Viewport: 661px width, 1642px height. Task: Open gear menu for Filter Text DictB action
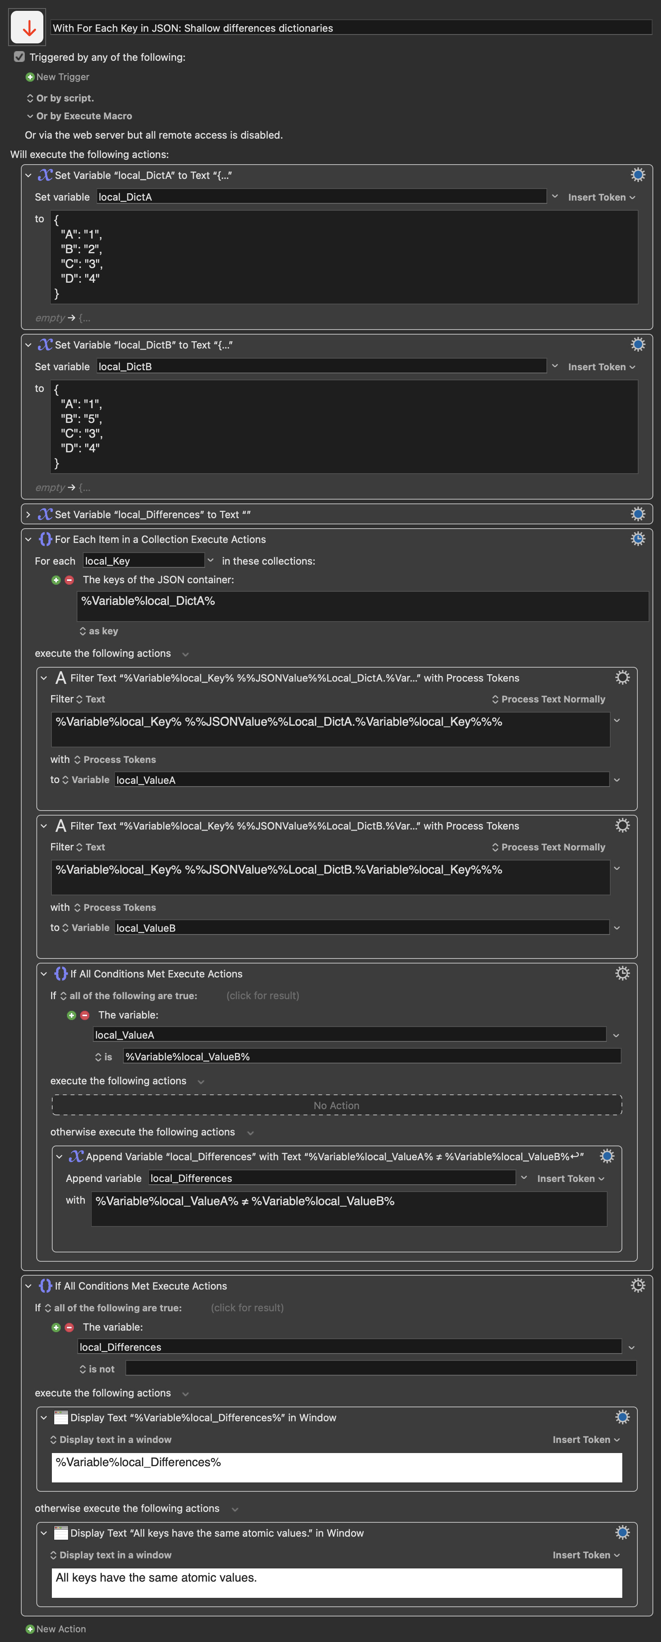click(622, 825)
